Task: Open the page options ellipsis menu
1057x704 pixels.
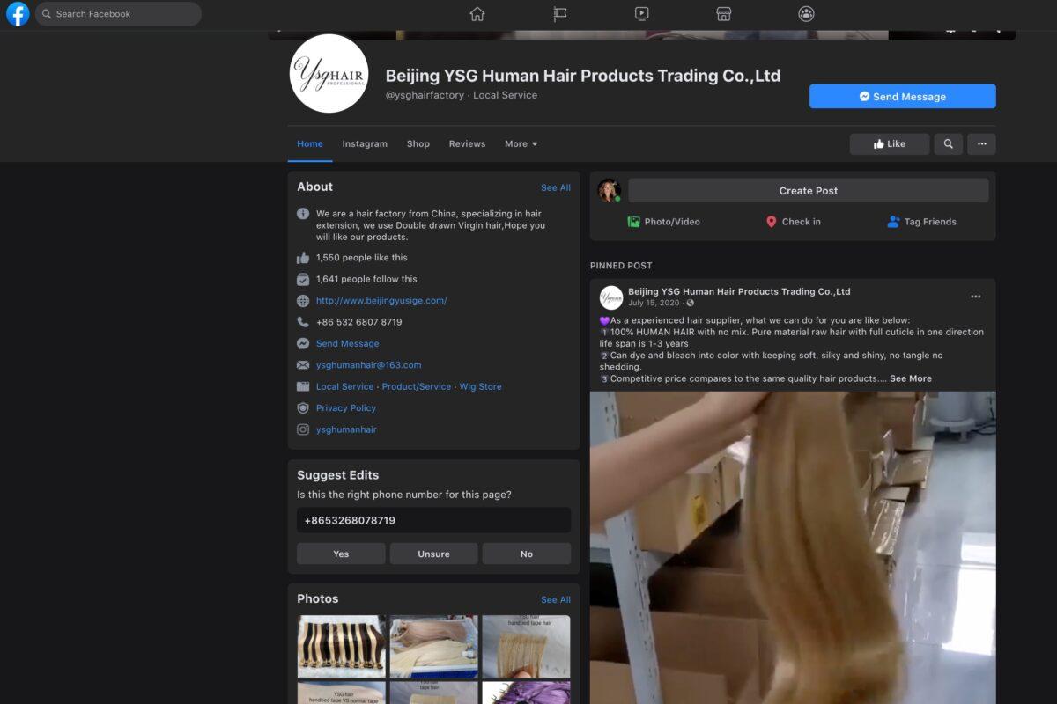Action: (x=982, y=143)
